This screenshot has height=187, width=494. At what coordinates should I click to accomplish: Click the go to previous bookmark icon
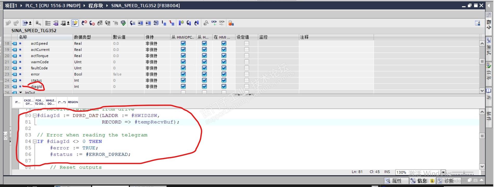pyautogui.click(x=197, y=23)
